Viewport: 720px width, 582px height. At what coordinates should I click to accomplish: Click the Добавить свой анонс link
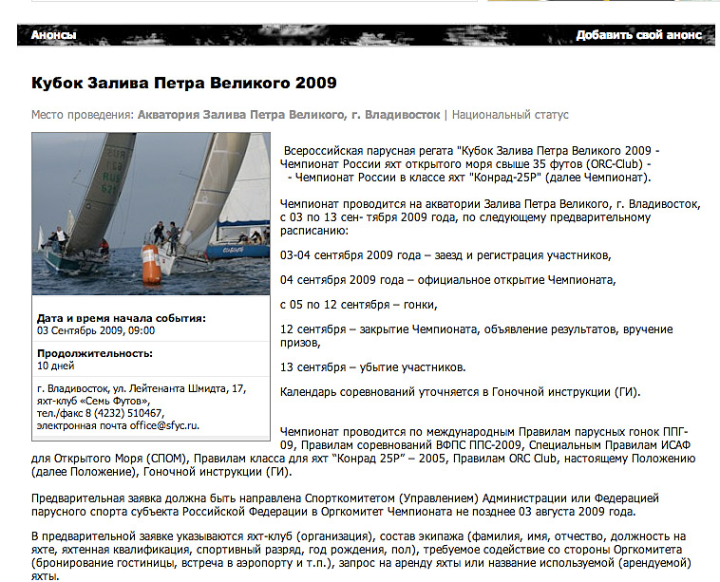tap(638, 35)
